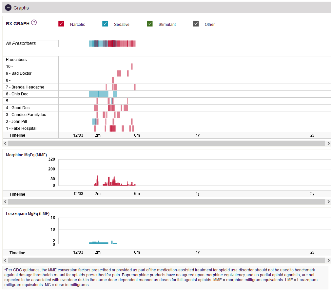The height and width of the screenshot is (292, 331).
Task: Click Fake Hospital's dense red narcotic cluster
Action: (113, 128)
